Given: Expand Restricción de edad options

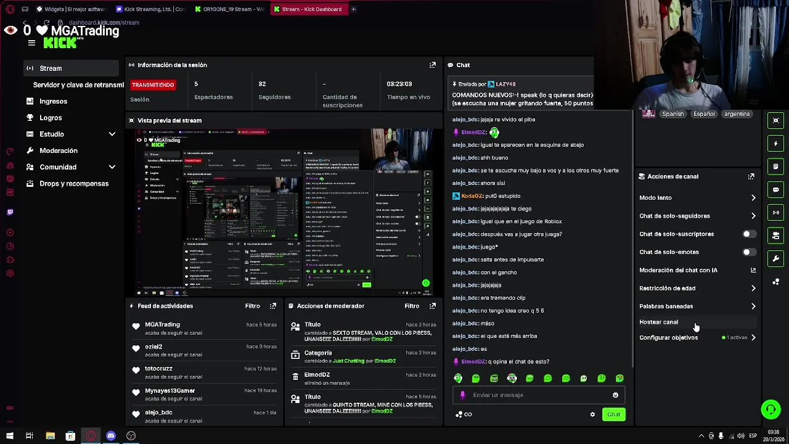Looking at the screenshot, I should (753, 288).
